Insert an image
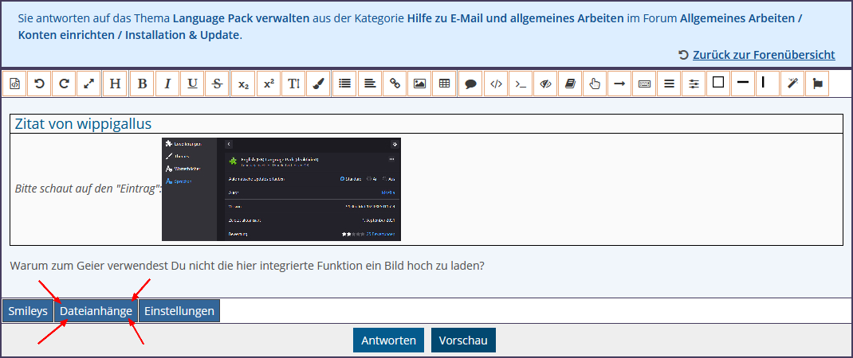The image size is (853, 358). tap(419, 84)
